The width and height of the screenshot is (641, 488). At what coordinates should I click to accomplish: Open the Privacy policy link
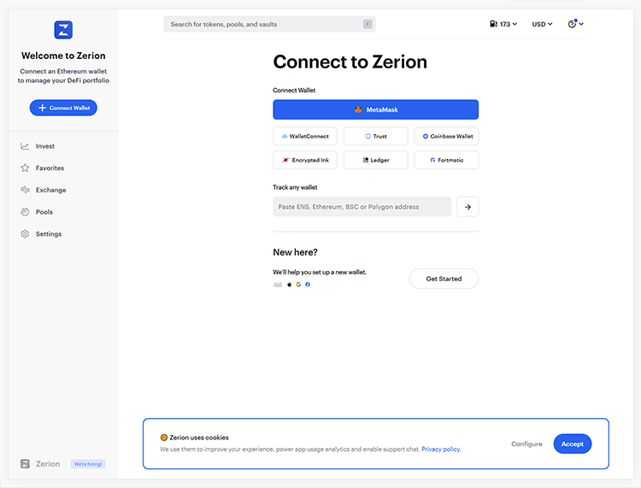coord(441,449)
